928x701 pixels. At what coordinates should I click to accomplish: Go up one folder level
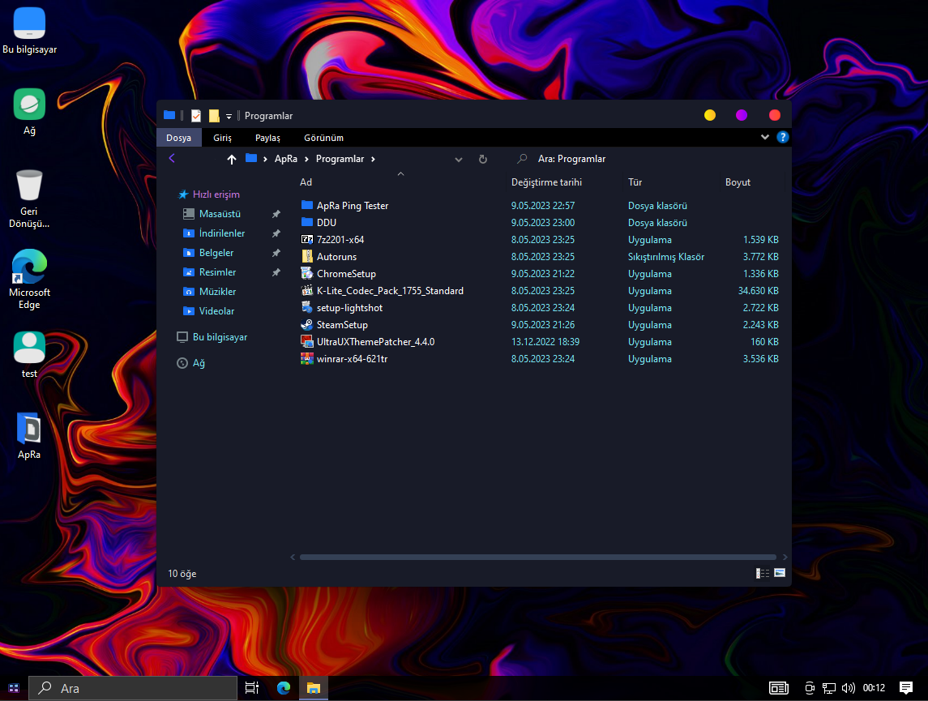coord(232,159)
